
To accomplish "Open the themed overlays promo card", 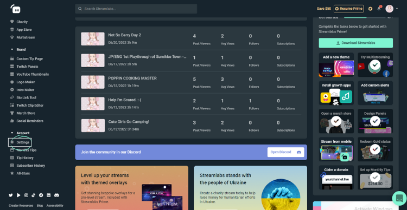I will [x=132, y=188].
